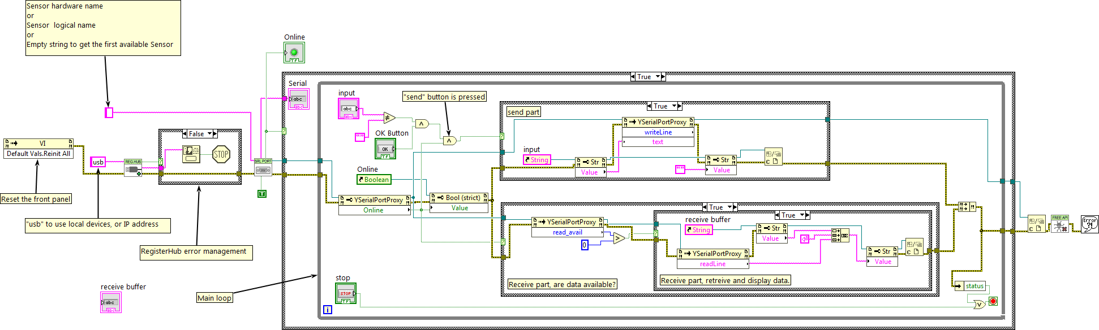The height and width of the screenshot is (330, 1099).
Task: Select the Not Equal comparison node
Action: point(389,118)
